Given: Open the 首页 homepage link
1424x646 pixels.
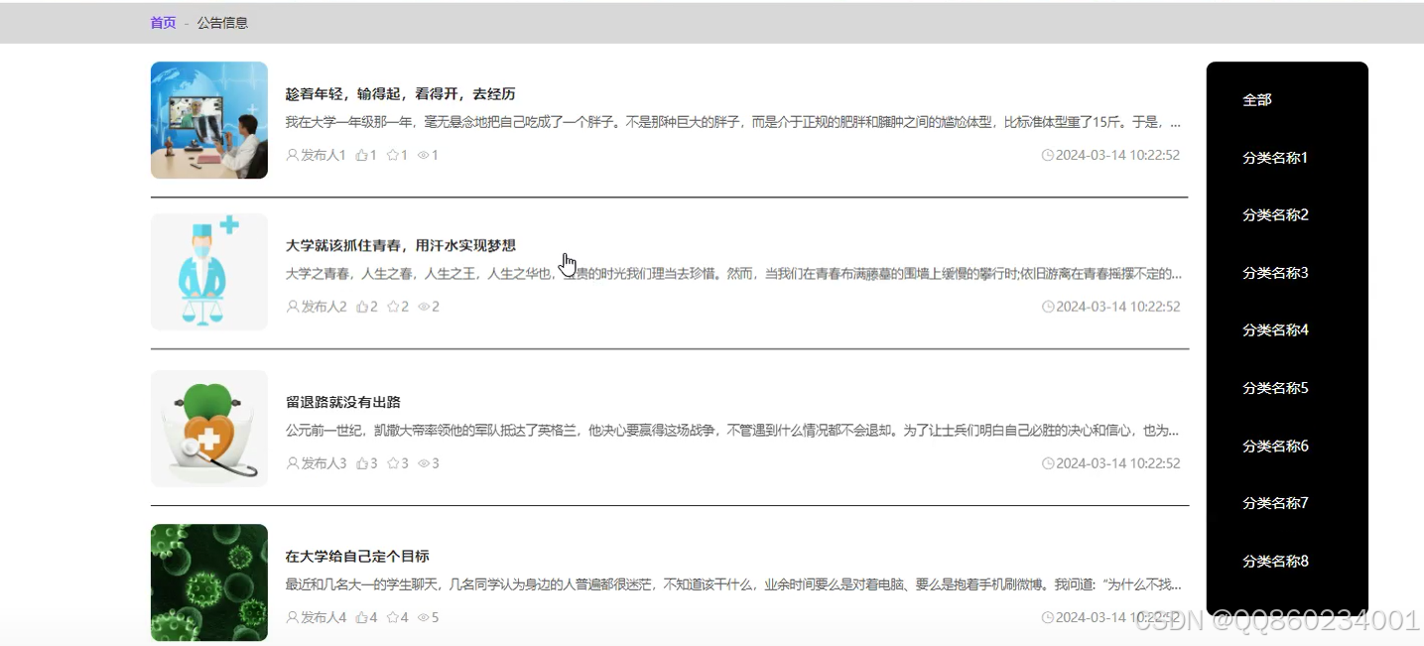Looking at the screenshot, I should pyautogui.click(x=162, y=22).
